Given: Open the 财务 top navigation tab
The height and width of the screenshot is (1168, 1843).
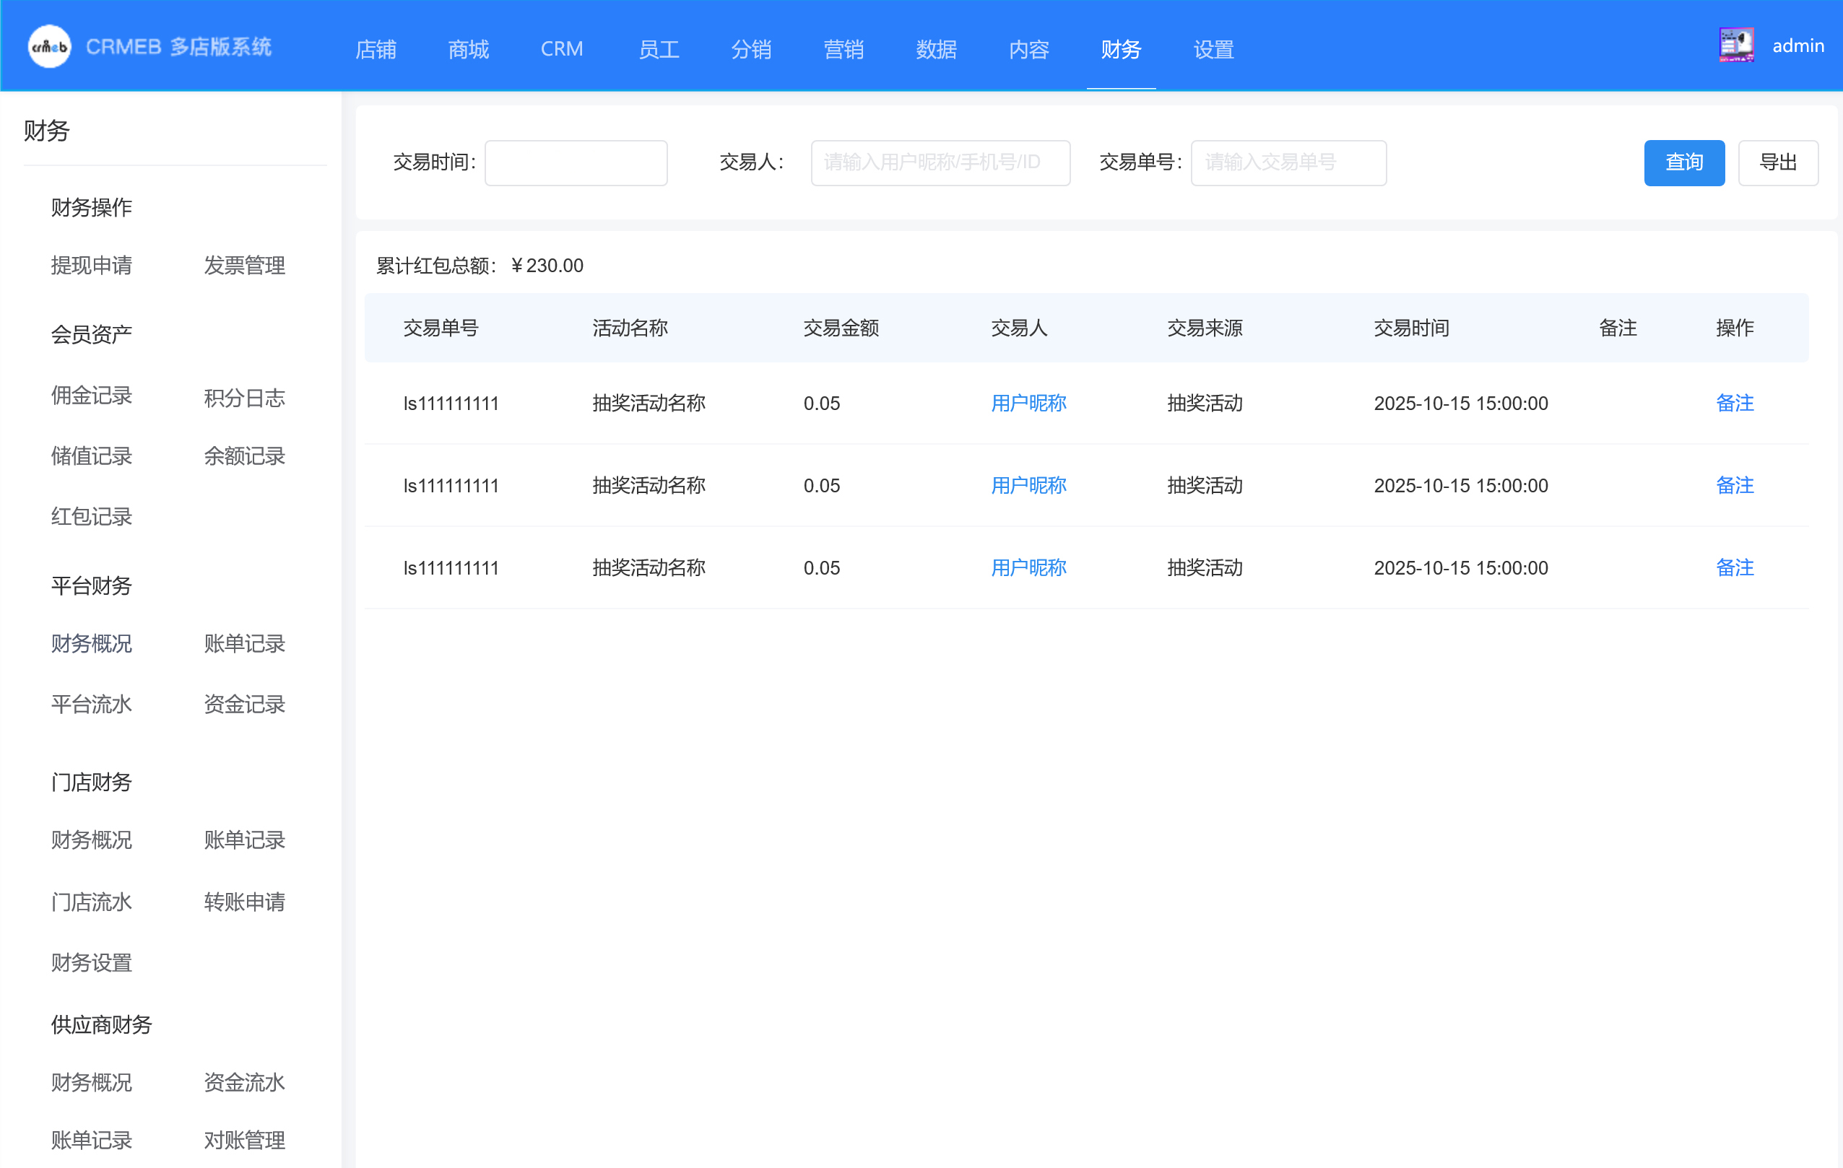Looking at the screenshot, I should click(1121, 49).
